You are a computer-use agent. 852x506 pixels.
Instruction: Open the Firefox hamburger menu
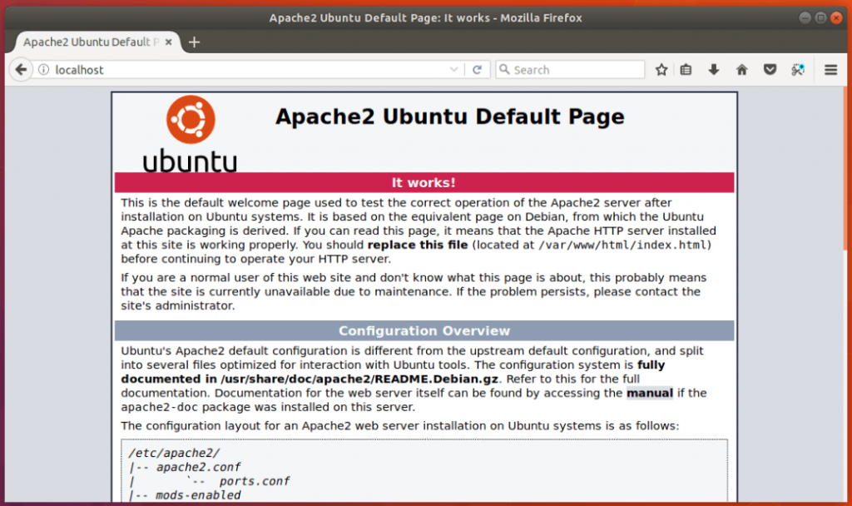click(830, 70)
